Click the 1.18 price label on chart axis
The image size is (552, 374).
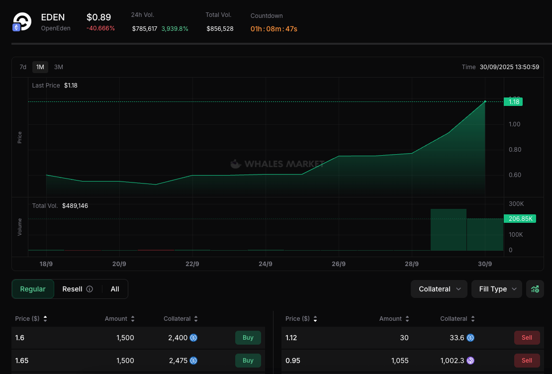point(513,102)
